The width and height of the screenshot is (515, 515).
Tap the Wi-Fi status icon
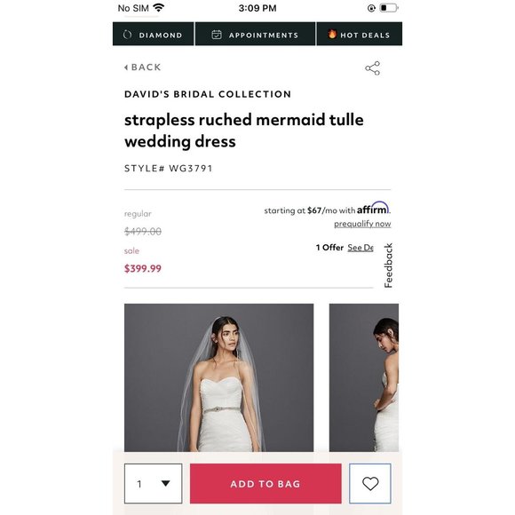point(159,8)
